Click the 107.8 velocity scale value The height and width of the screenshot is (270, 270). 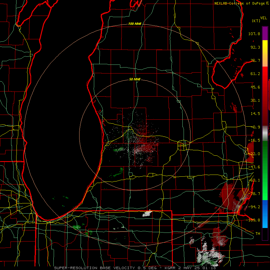[x=254, y=34]
